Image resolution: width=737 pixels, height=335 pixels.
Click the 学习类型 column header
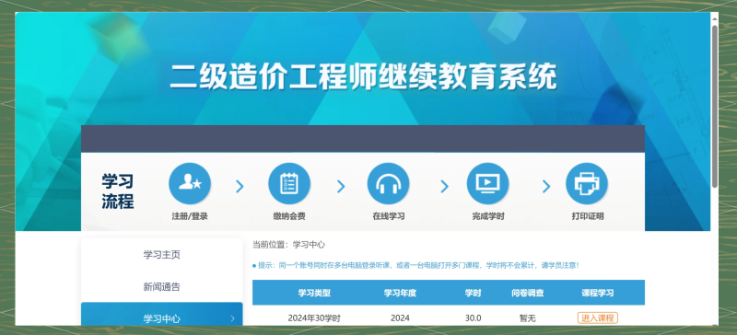pos(314,293)
